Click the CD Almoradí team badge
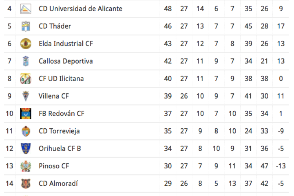Image resolution: width=294 pixels, height=196 pixels. pos(26,183)
